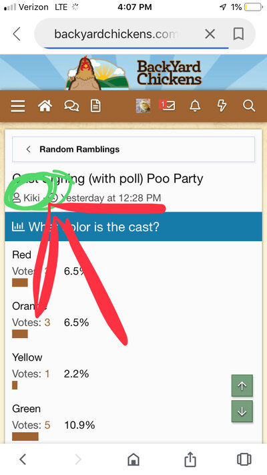Go to the forum home icon
Screen dimensions: 267x475
pos(45,106)
